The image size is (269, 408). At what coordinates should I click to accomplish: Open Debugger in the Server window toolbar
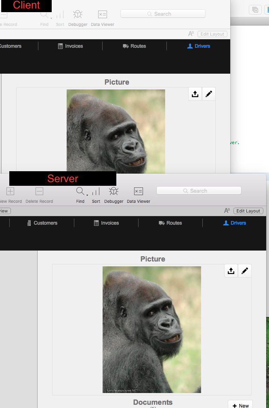[114, 195]
